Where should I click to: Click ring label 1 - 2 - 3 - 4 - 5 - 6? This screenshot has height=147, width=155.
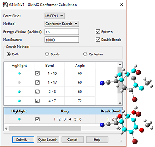[x=67, y=119]
